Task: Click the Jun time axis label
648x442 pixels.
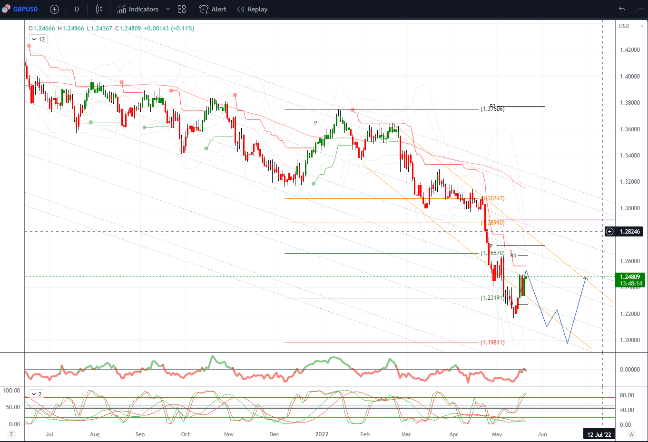Action: [542, 434]
